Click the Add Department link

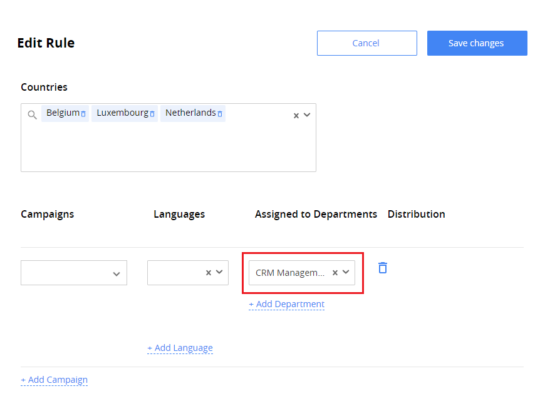click(286, 304)
